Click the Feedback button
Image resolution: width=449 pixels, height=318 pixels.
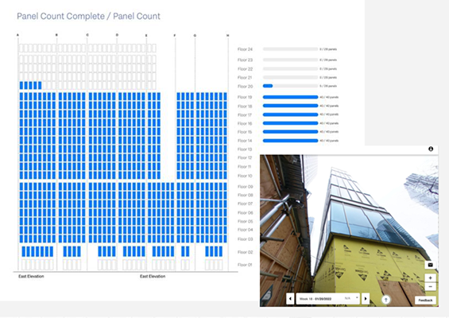425,301
